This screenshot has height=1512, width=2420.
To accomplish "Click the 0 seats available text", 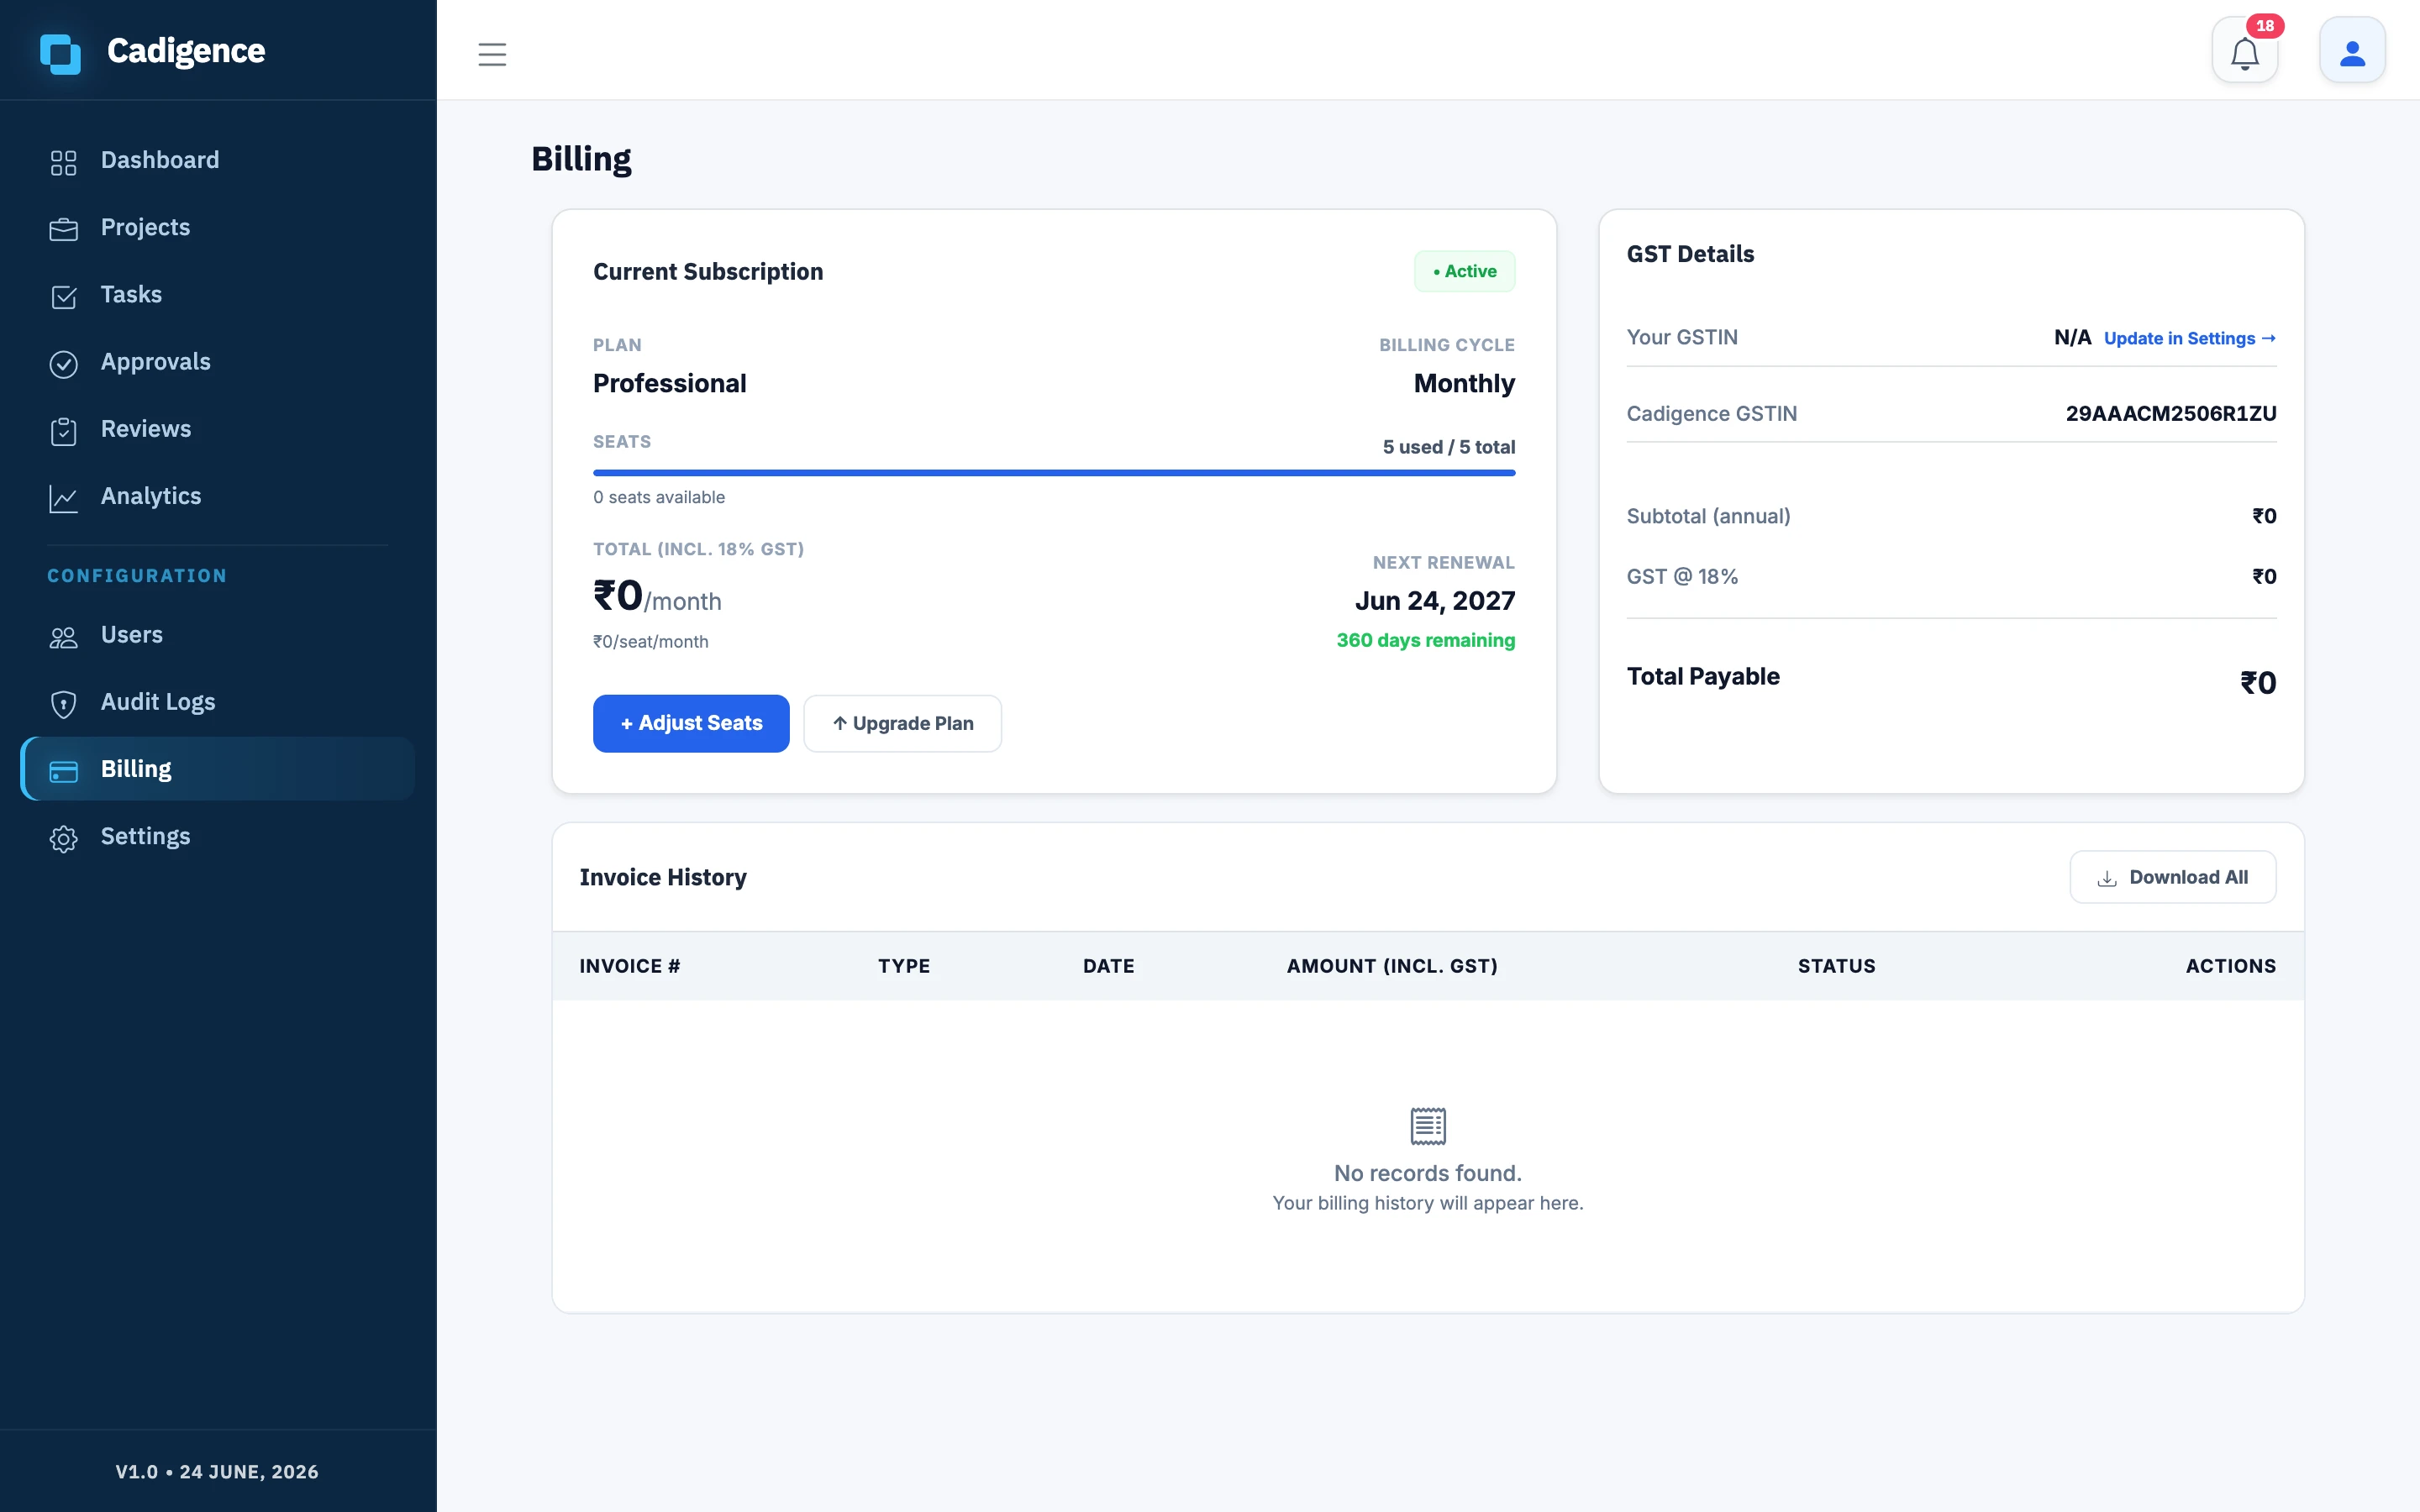I will [659, 497].
